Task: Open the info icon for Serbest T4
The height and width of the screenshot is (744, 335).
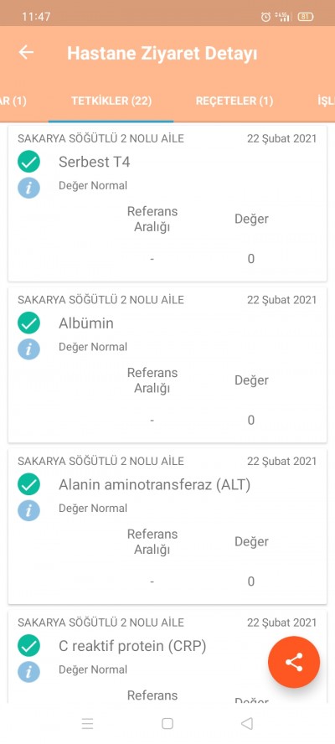Action: (x=29, y=188)
